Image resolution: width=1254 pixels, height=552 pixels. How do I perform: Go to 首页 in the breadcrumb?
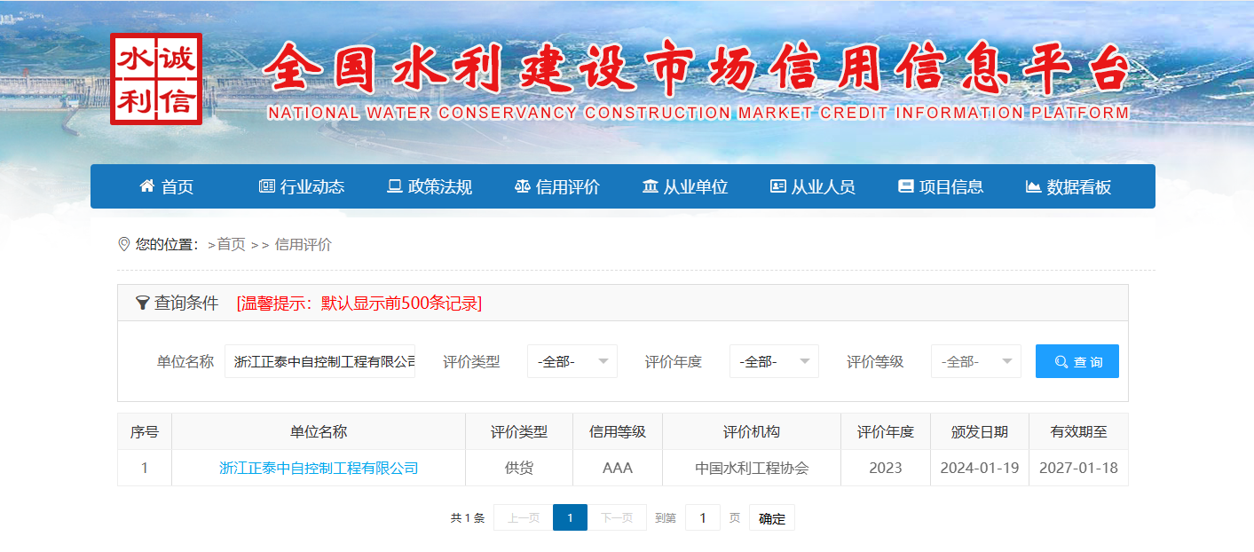coord(231,244)
